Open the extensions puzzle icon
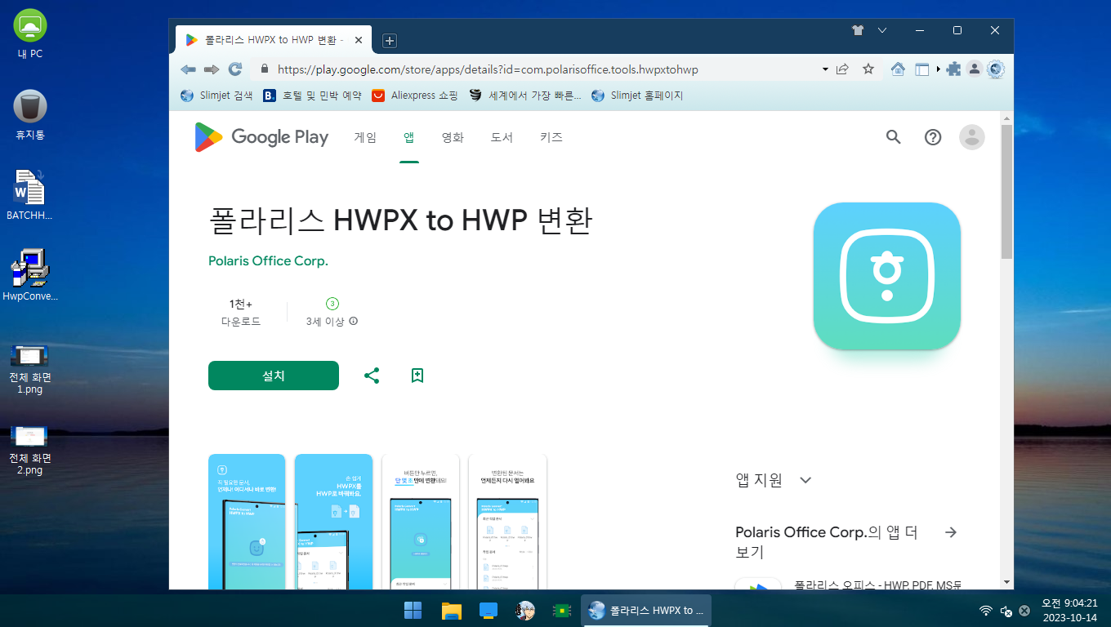 click(x=953, y=69)
